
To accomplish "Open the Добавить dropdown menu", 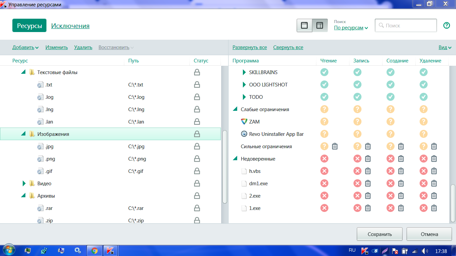I will point(25,47).
